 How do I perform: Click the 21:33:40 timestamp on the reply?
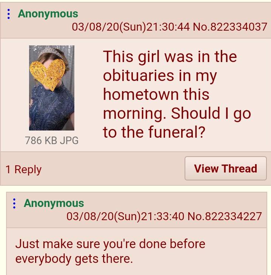(163, 216)
